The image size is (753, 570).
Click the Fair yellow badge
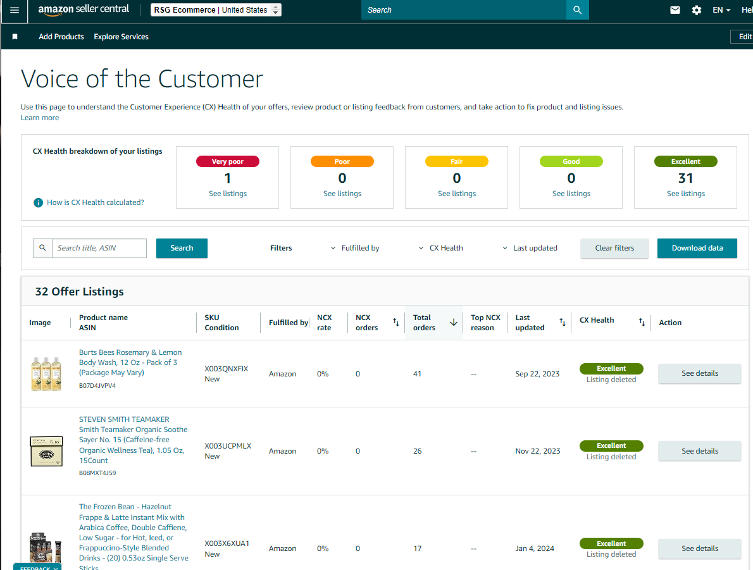457,161
